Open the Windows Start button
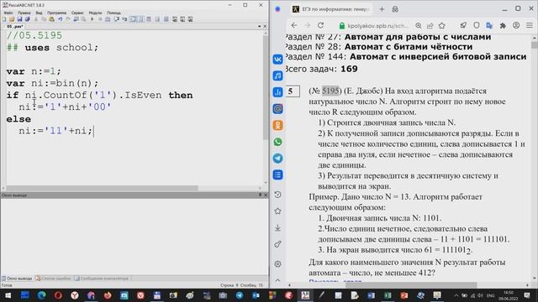538x302 pixels. tap(8, 295)
